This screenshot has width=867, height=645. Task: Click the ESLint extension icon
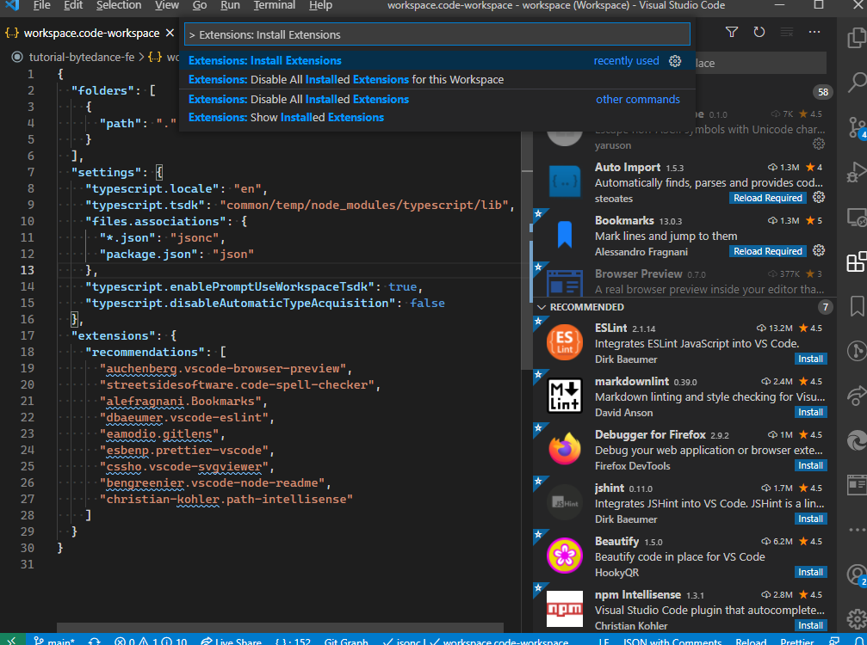pos(564,342)
